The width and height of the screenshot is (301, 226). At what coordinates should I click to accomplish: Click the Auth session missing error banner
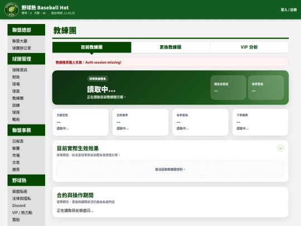(171, 62)
